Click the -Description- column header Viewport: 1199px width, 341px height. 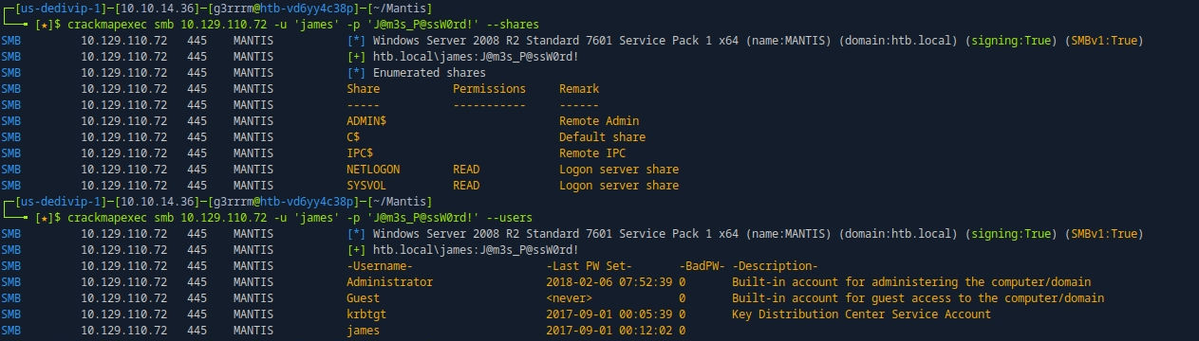tap(776, 266)
